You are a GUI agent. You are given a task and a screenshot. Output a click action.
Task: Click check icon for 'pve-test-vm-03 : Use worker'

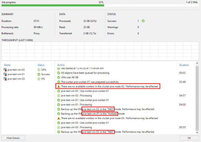(59, 123)
